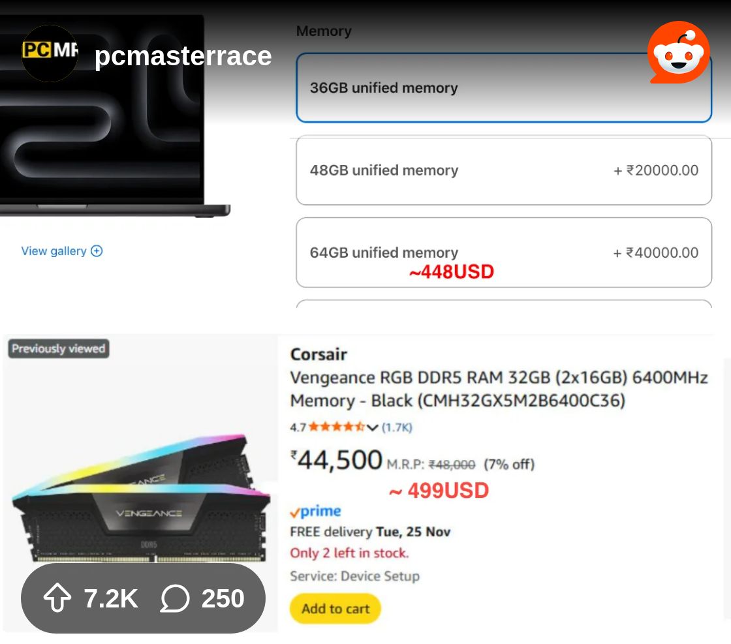Image resolution: width=731 pixels, height=644 pixels.
Task: Select 36GB unified memory option
Action: (x=503, y=88)
